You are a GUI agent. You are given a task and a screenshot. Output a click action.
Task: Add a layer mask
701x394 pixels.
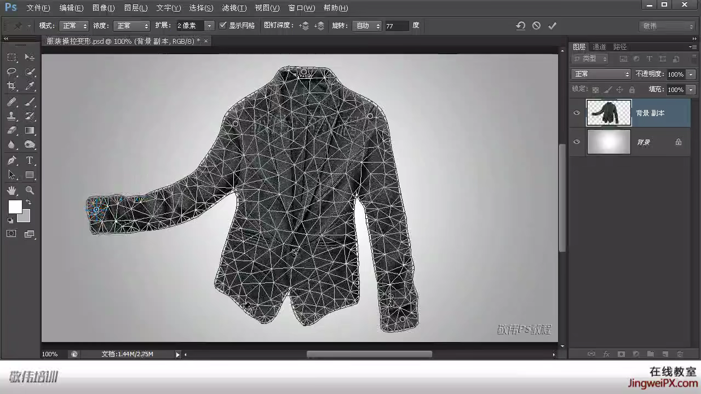click(621, 354)
